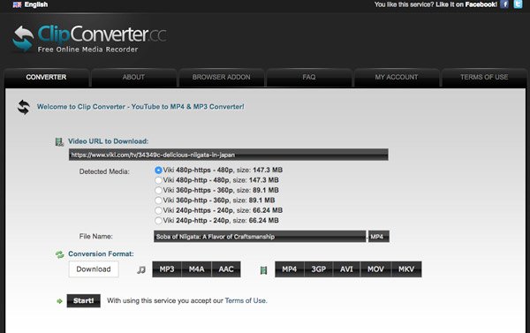The image size is (530, 333).
Task: Click the Download format button
Action: coord(94,269)
